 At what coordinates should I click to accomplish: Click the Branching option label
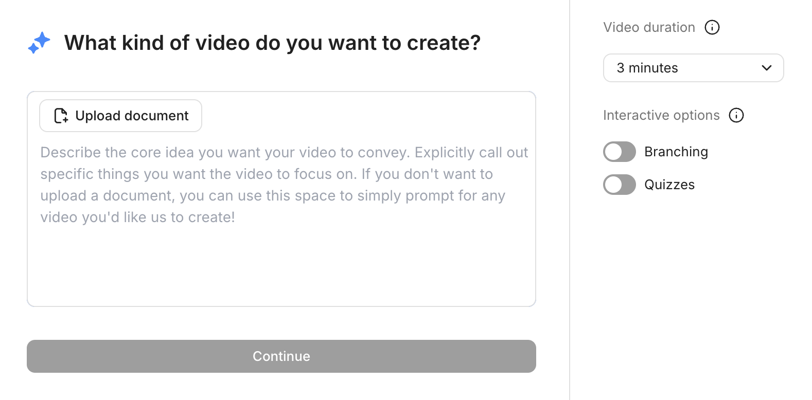[676, 152]
